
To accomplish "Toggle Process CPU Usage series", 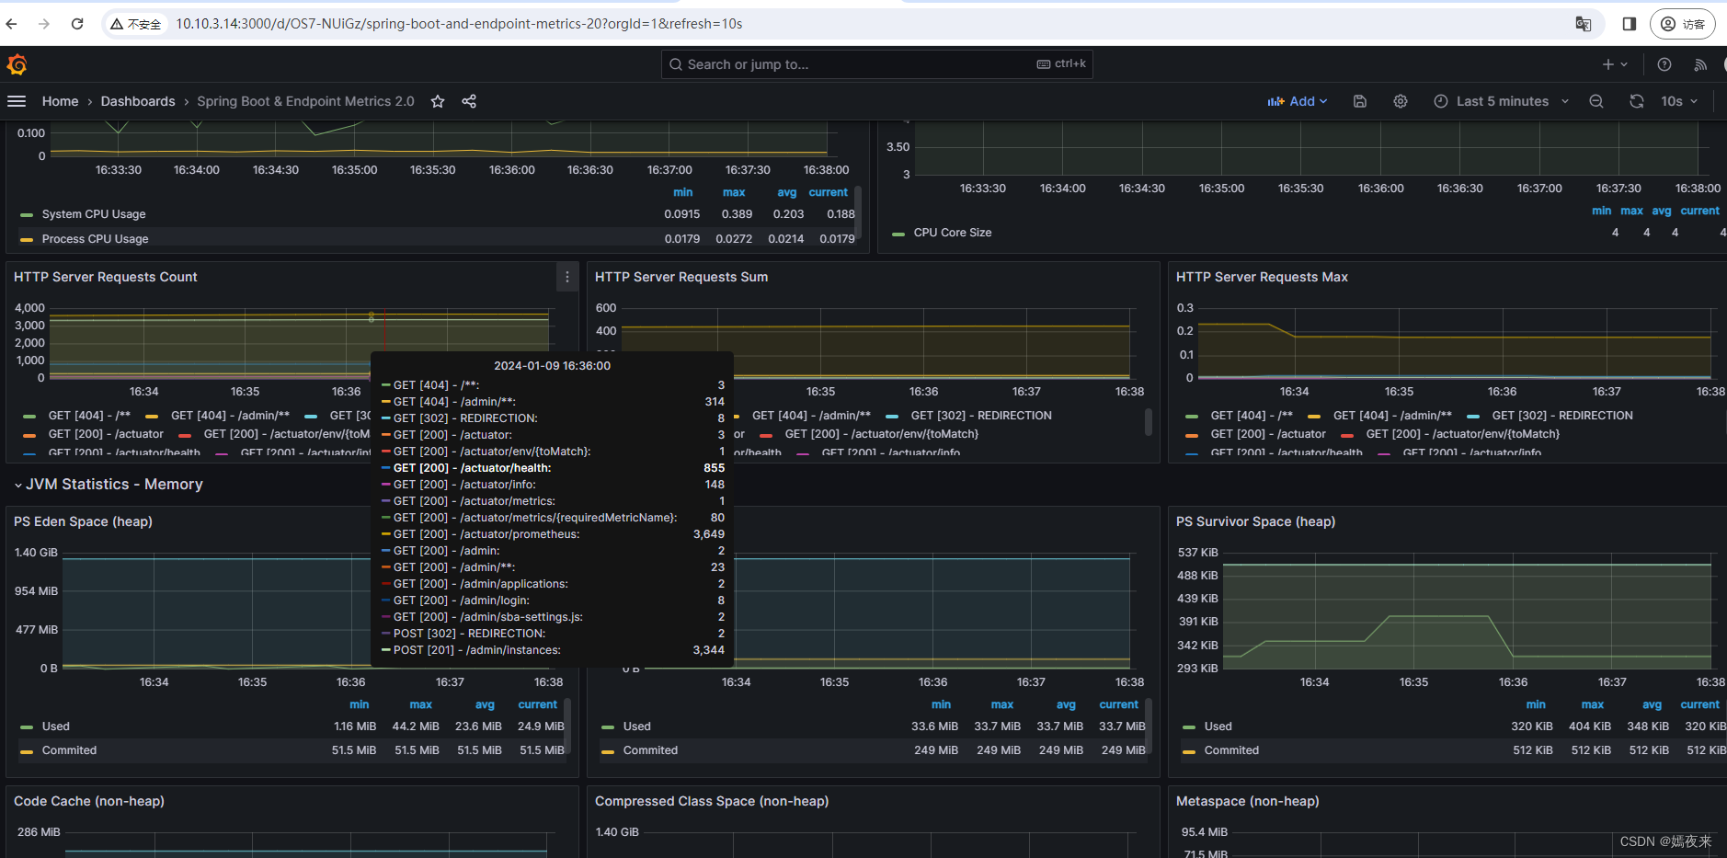I will point(95,239).
